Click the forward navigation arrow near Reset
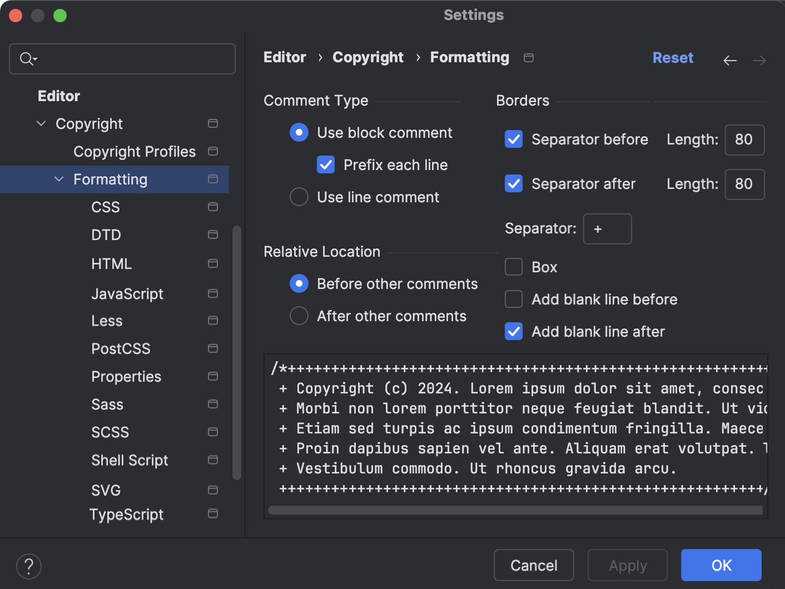 (759, 60)
